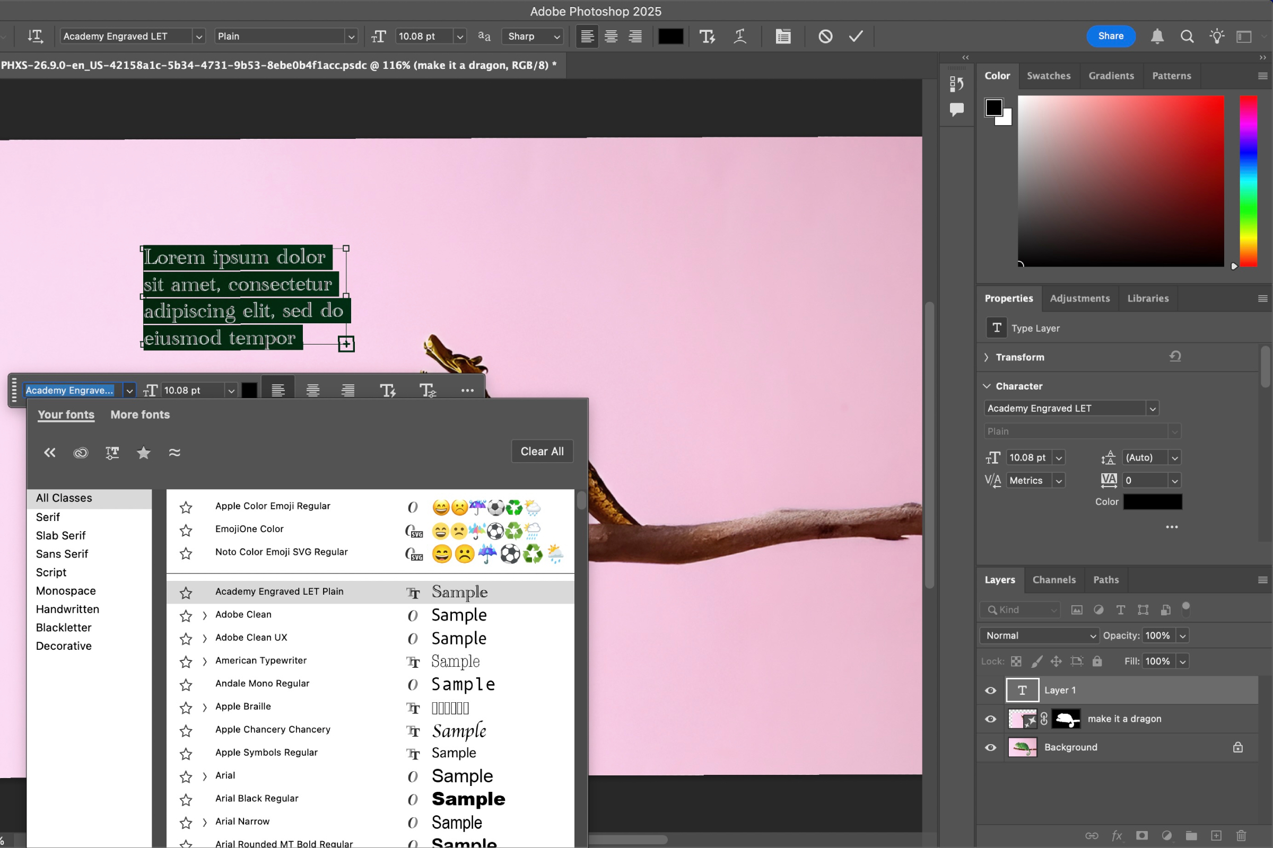The width and height of the screenshot is (1273, 848).
Task: Set text color using the black color swatch
Action: pos(670,36)
